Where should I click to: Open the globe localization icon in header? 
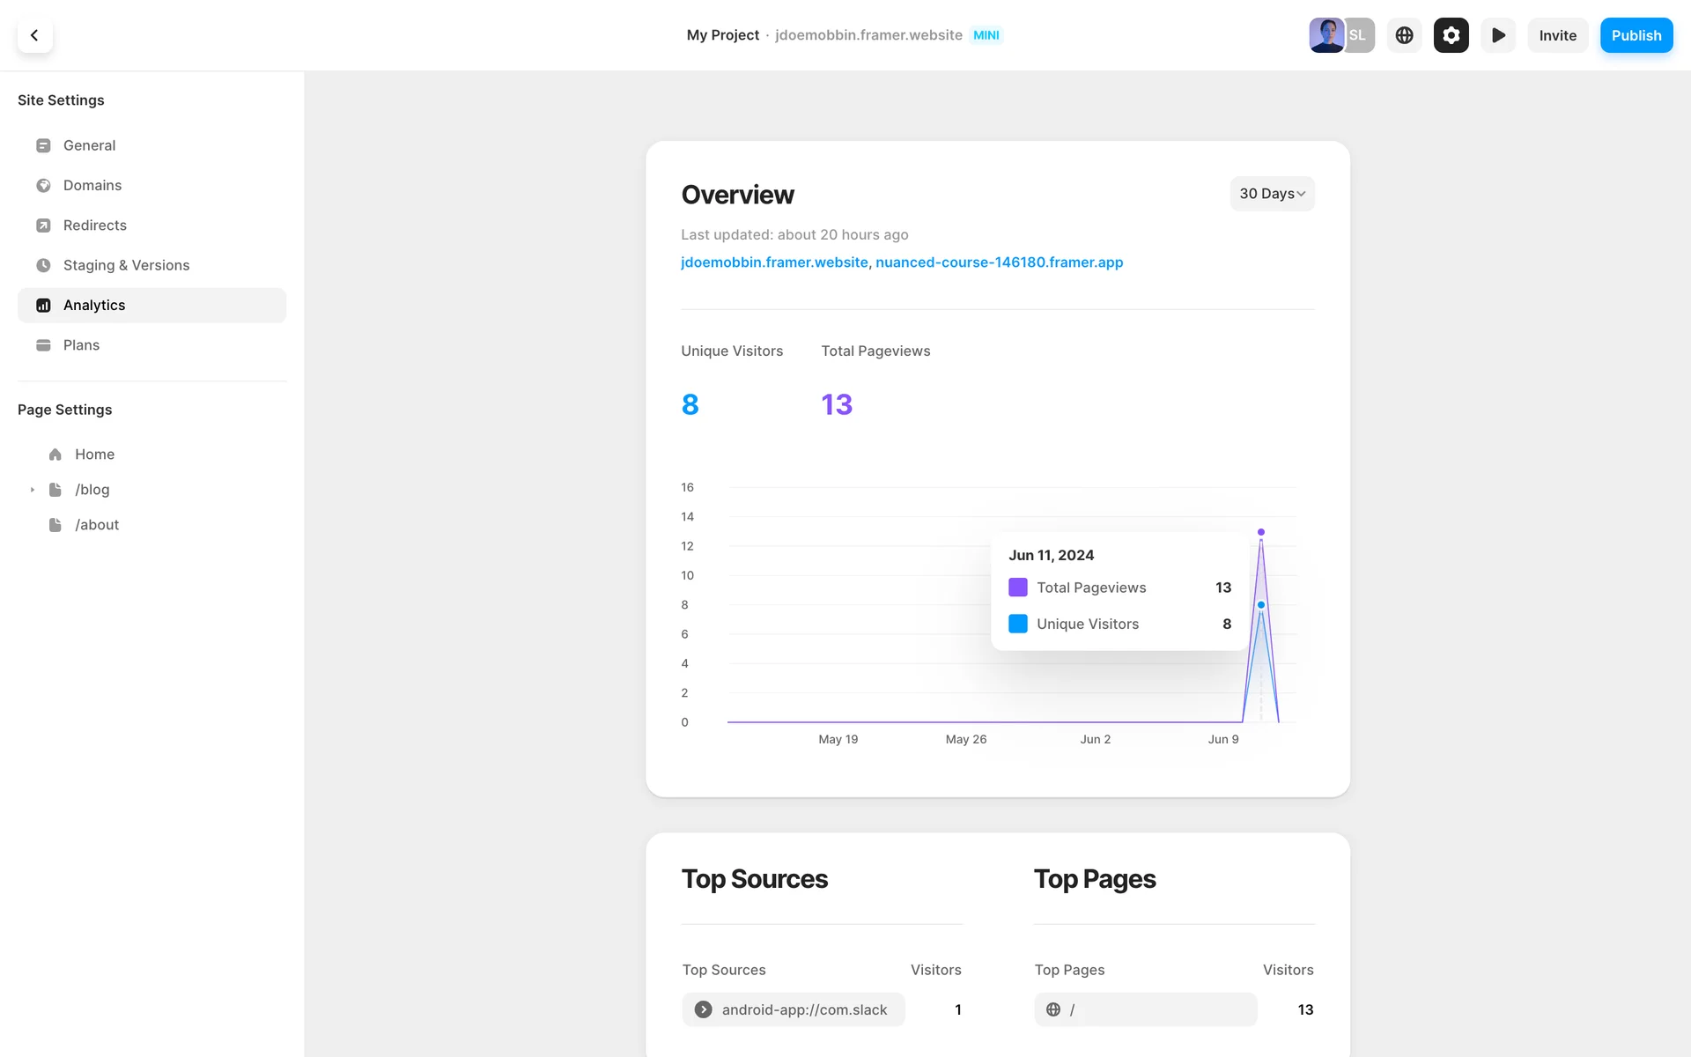coord(1404,35)
